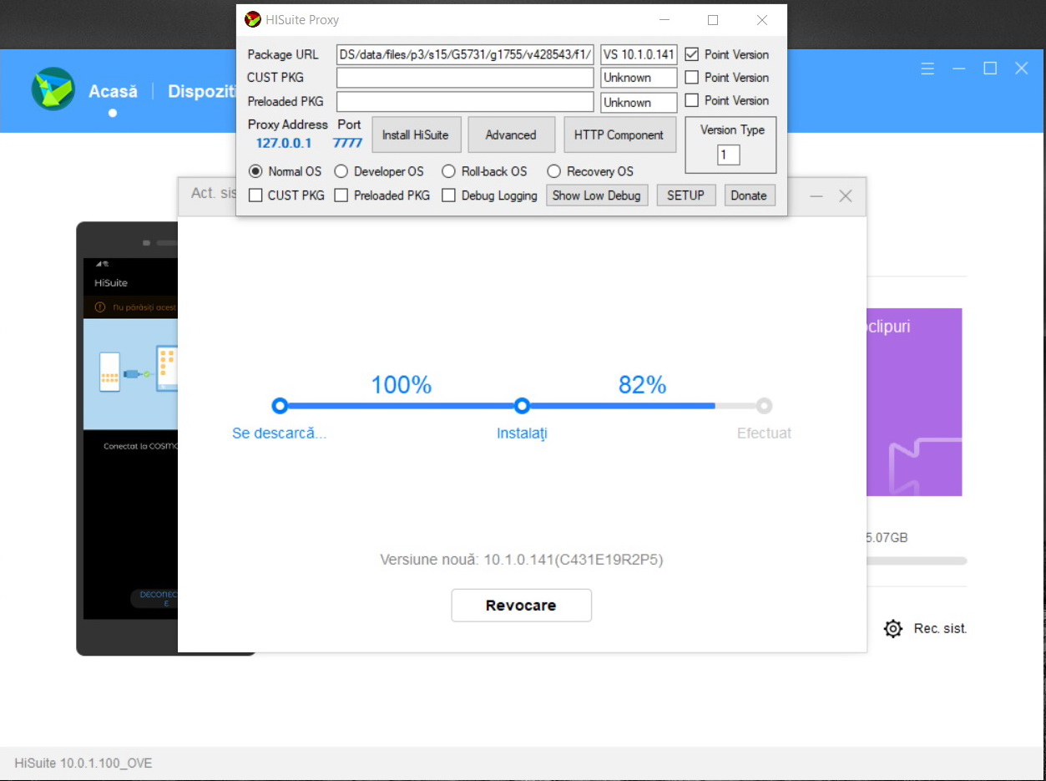Toggle the Debug Logging checkbox
Image resolution: width=1046 pixels, height=781 pixels.
point(448,195)
